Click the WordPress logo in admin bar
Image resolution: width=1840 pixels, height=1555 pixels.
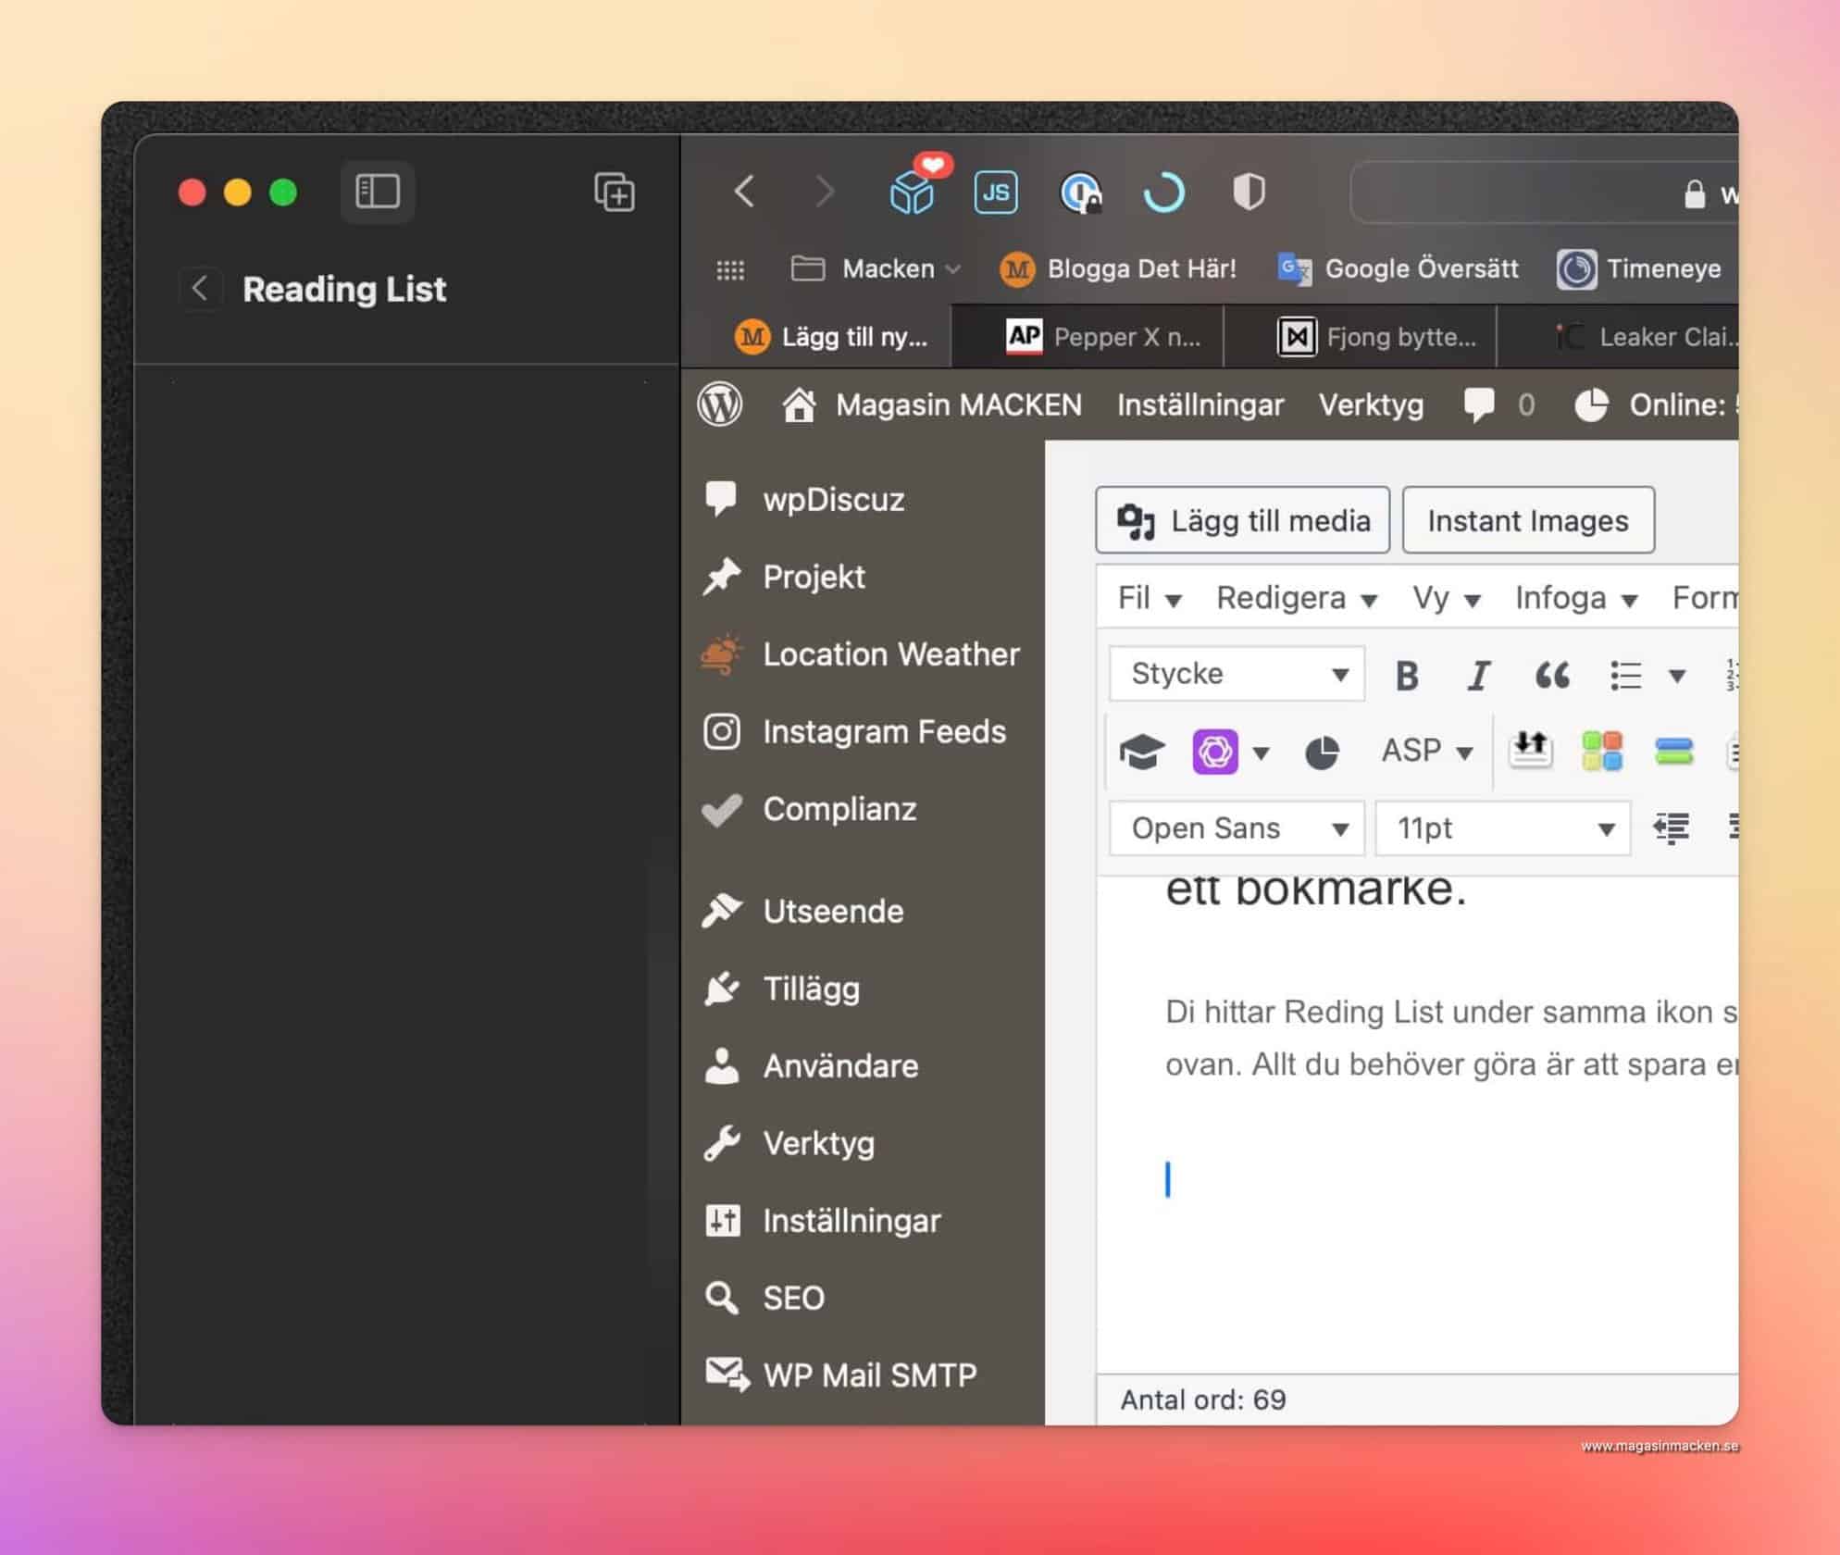tap(720, 404)
